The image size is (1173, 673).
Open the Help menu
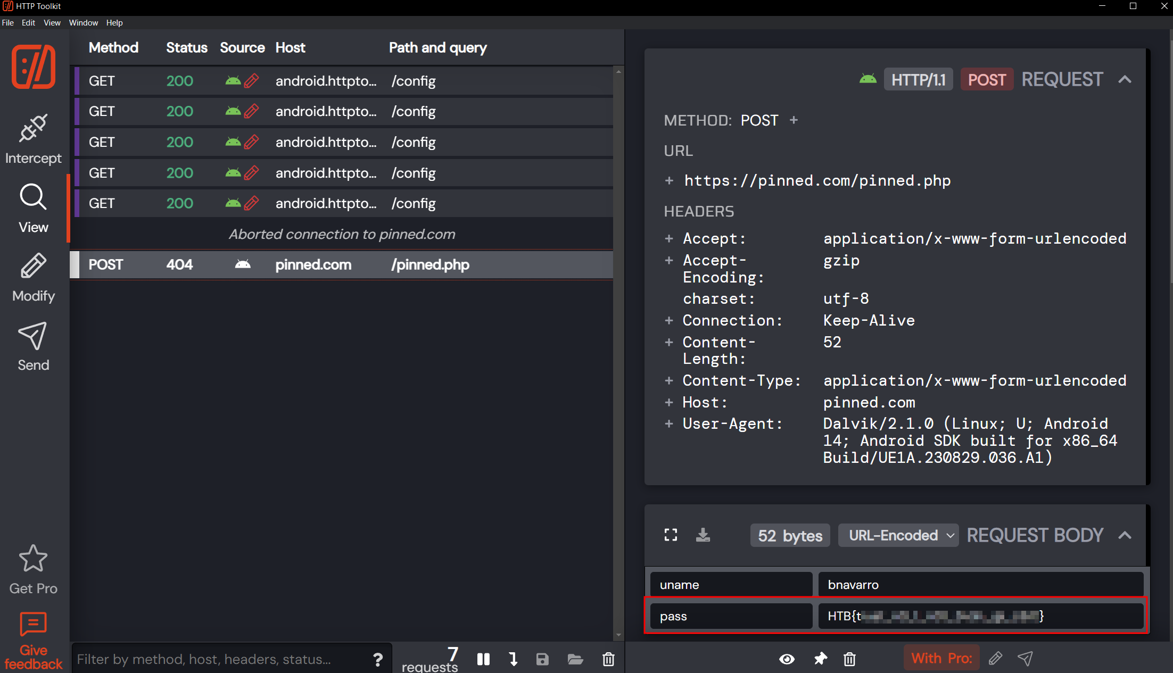click(x=114, y=23)
